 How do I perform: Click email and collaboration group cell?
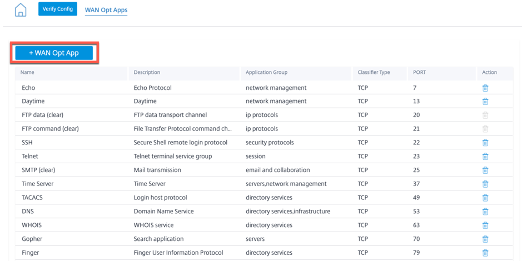pos(277,170)
